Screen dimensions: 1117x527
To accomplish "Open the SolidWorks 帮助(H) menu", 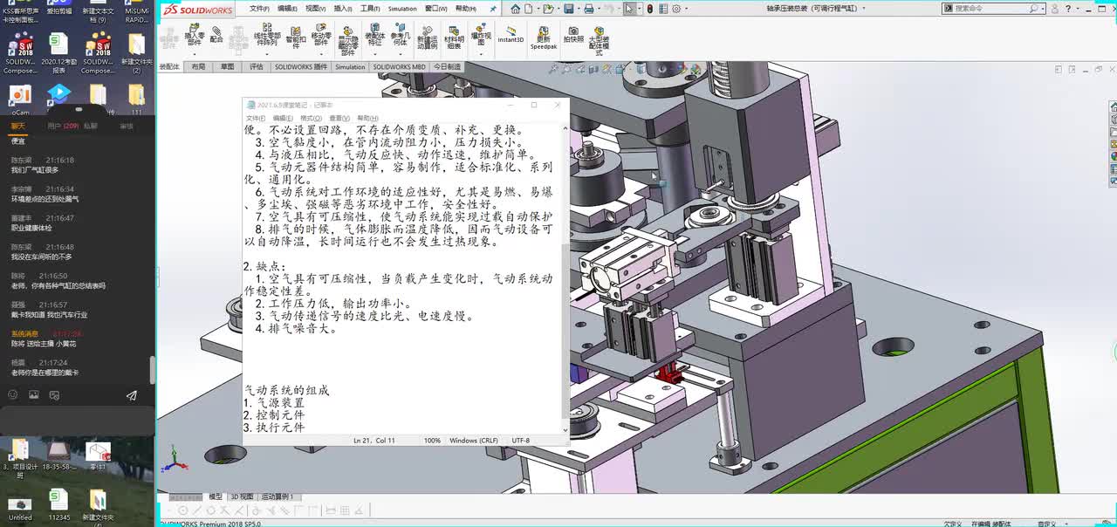I will [x=466, y=9].
